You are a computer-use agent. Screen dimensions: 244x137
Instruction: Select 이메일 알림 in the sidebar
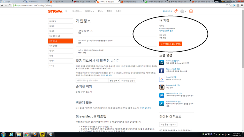[61, 46]
